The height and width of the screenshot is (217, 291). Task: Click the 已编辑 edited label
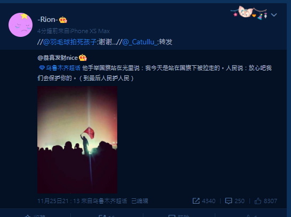click(140, 201)
